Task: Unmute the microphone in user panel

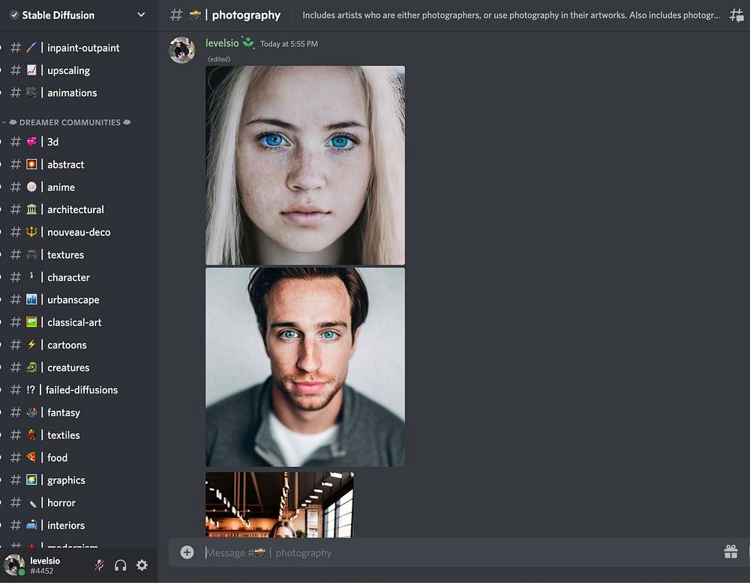Action: click(99, 566)
